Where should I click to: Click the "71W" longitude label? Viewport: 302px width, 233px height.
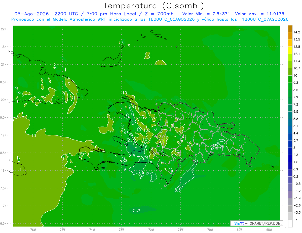(x=180, y=230)
